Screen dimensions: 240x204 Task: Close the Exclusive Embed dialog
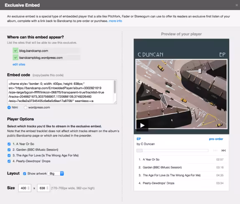coord(237,5)
